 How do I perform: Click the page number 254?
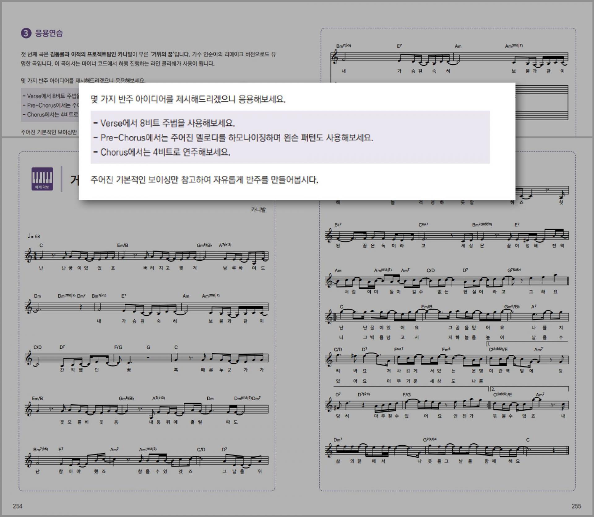[18, 506]
